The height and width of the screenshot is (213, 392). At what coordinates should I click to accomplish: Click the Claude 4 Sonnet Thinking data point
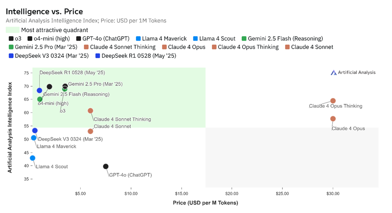pos(90,111)
